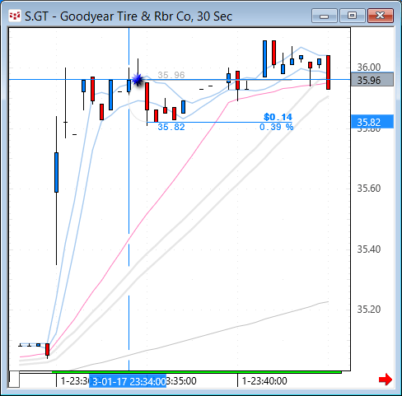Click the 35.96 price label on axis

pos(372,80)
